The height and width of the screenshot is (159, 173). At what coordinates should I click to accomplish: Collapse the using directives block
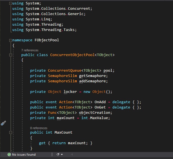(11, 3)
